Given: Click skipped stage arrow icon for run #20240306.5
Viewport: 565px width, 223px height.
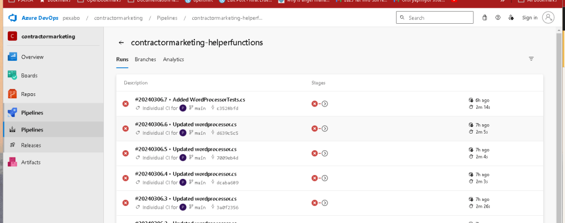Looking at the screenshot, I should pyautogui.click(x=325, y=153).
